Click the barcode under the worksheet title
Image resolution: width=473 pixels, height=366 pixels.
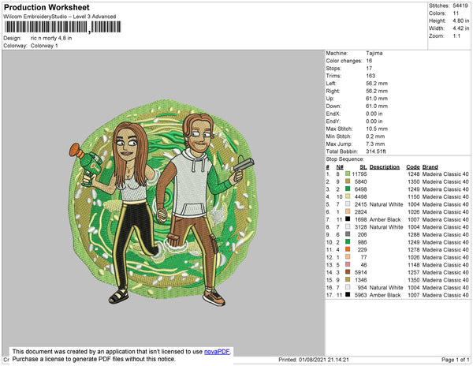click(x=62, y=27)
